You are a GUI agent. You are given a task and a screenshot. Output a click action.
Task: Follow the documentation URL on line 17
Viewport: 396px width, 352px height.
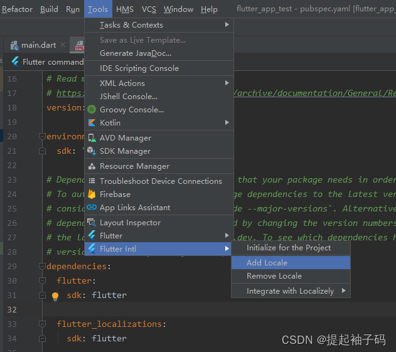[x=314, y=93]
